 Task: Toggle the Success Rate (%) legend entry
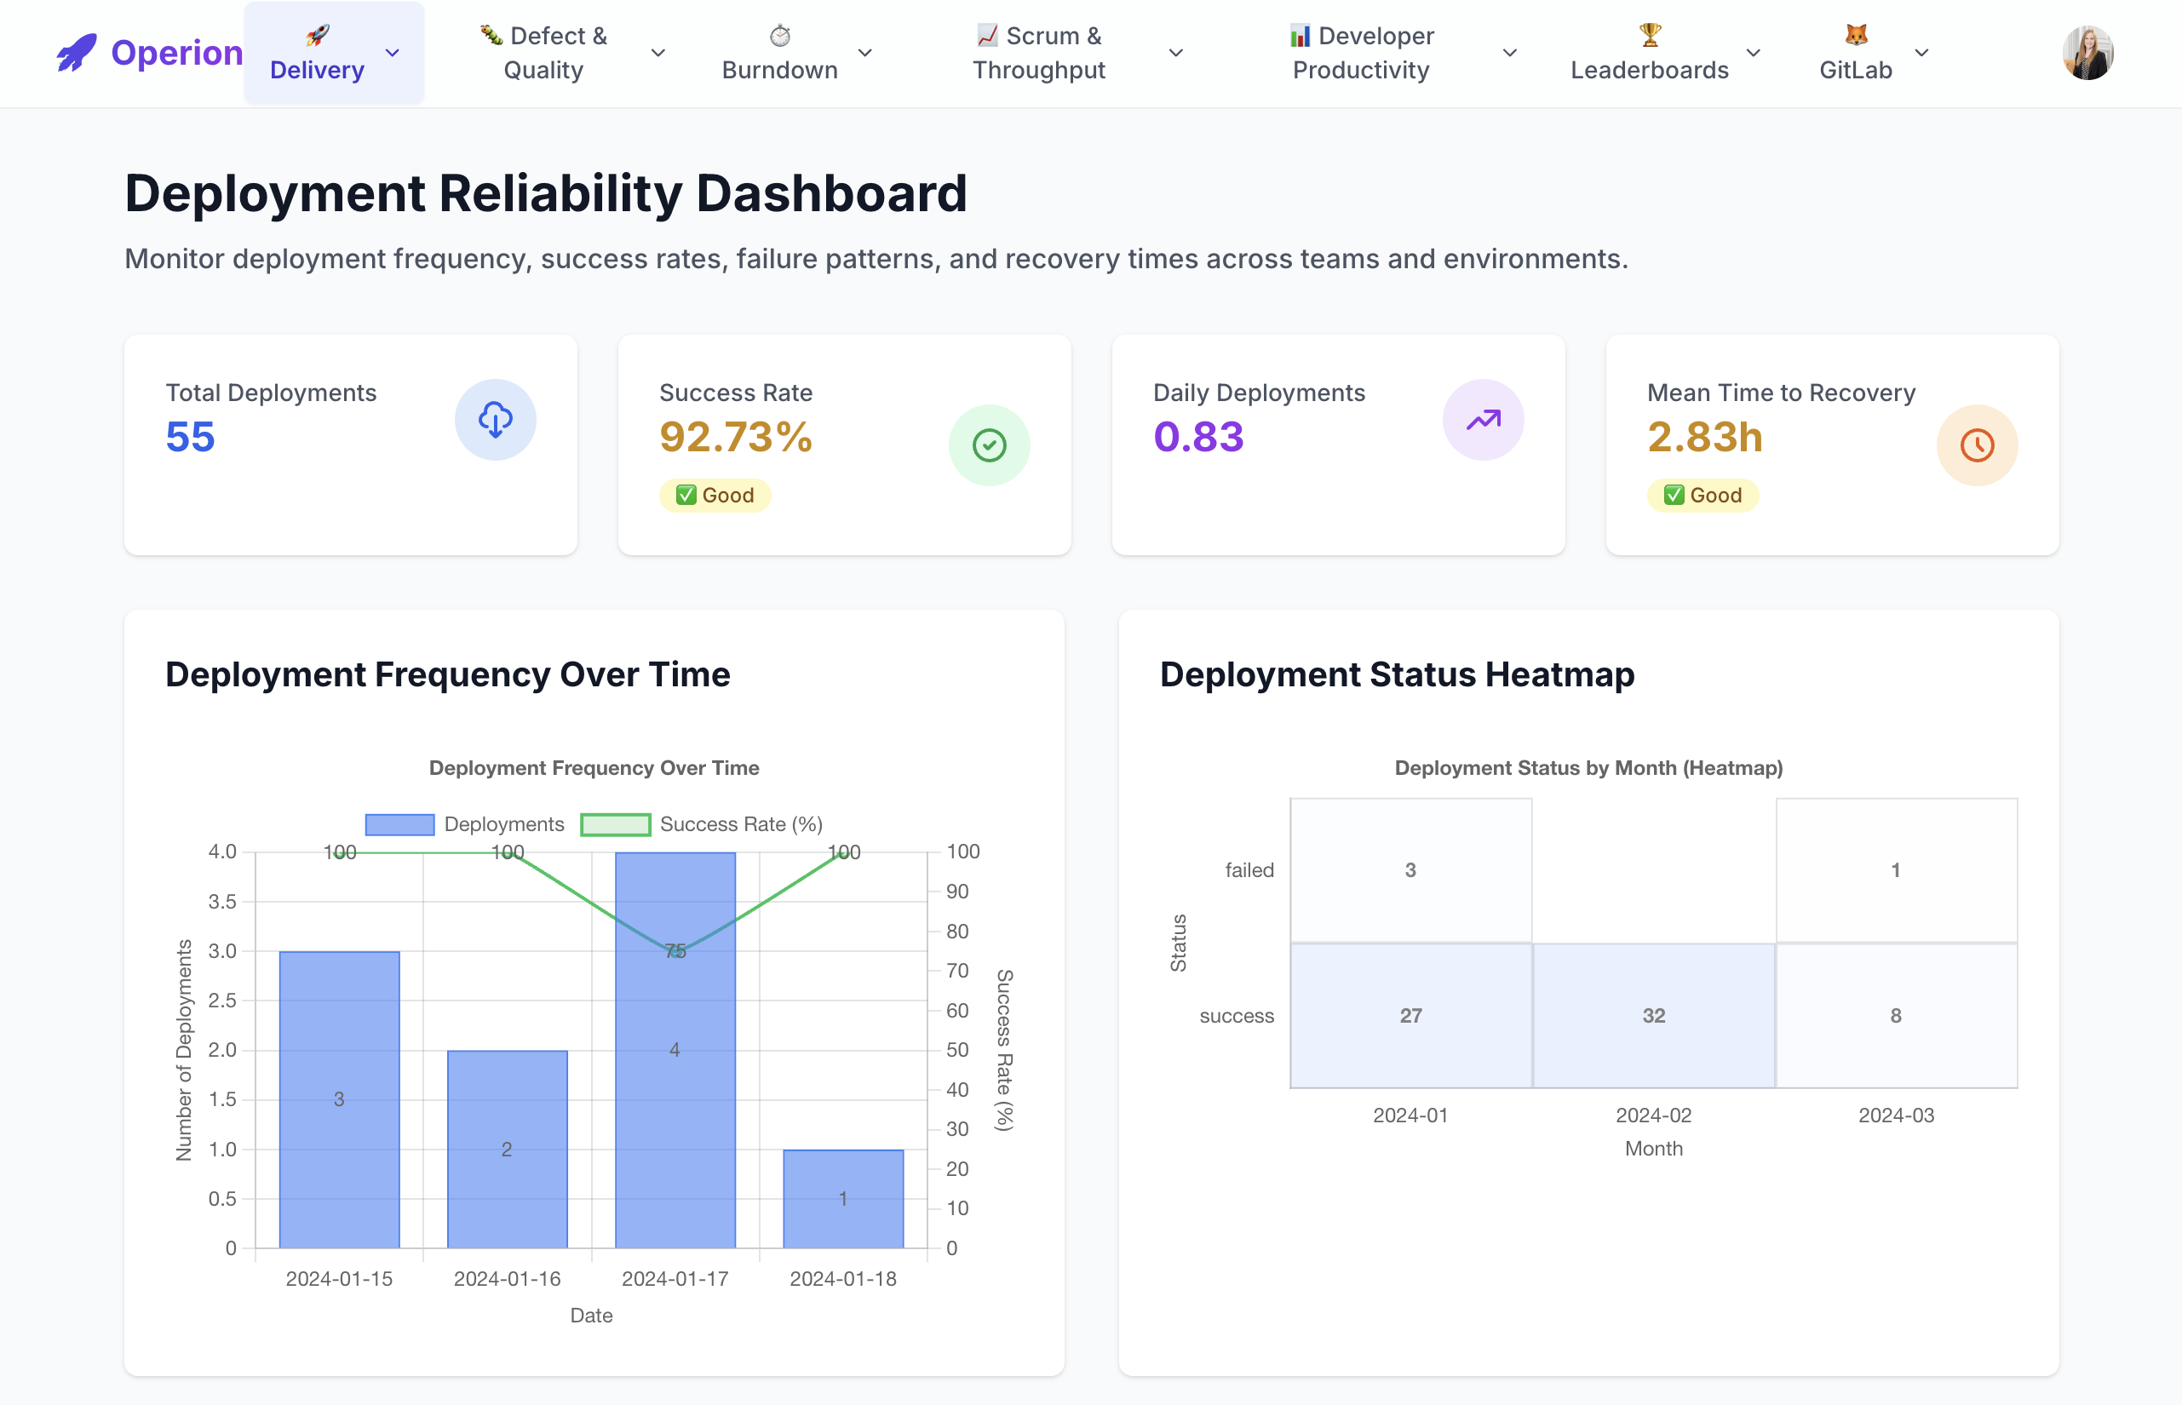(701, 825)
